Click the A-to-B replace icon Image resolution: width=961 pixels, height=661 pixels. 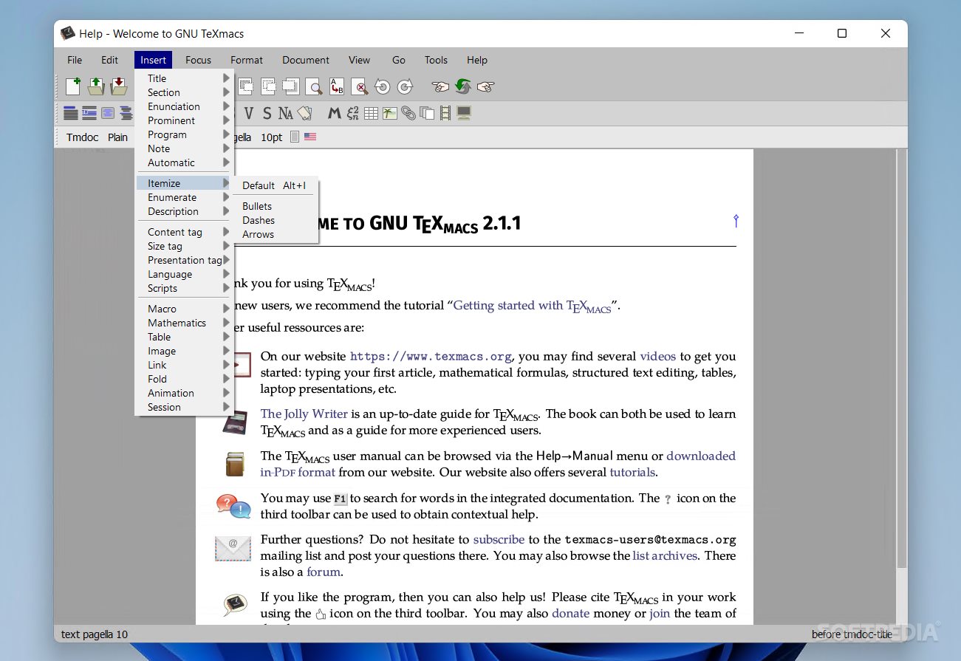pyautogui.click(x=337, y=86)
